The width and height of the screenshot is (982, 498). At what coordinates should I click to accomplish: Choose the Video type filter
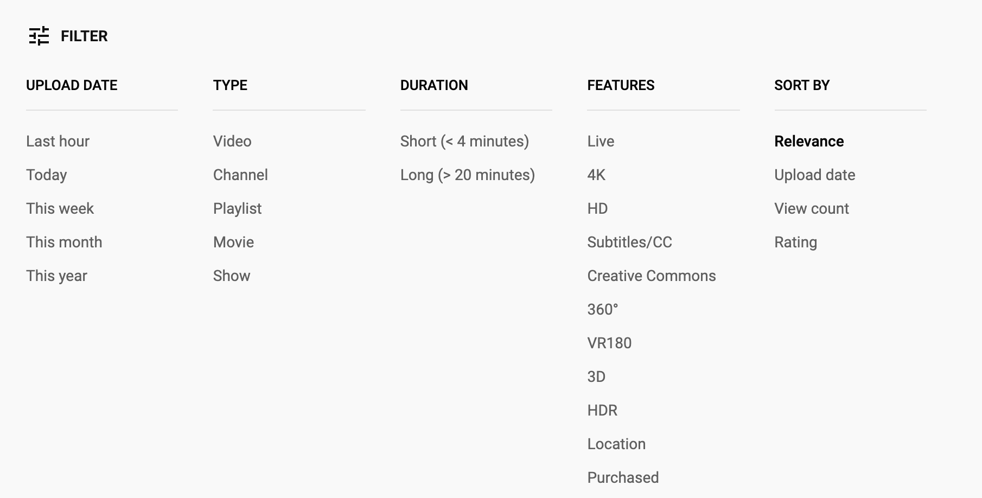[x=232, y=142]
